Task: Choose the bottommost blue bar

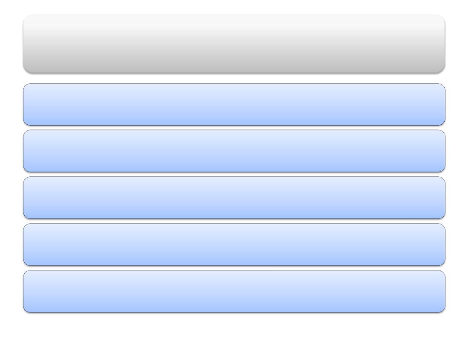Action: click(234, 291)
